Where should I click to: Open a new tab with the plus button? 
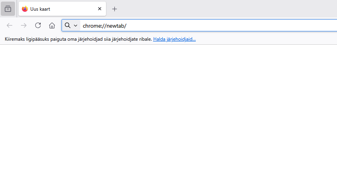click(115, 9)
